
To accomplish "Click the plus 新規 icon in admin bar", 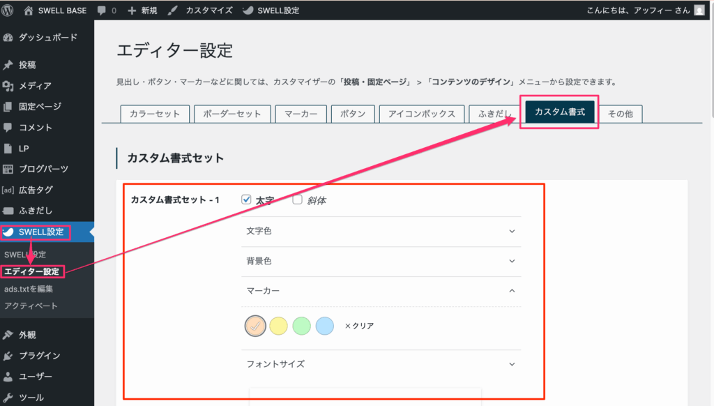I will coord(132,10).
